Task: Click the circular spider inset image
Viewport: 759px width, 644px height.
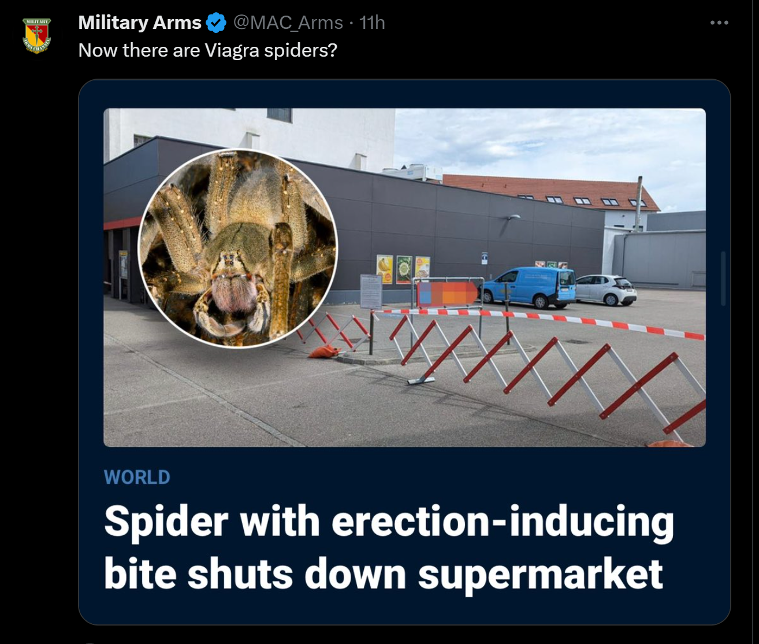Action: pyautogui.click(x=239, y=248)
